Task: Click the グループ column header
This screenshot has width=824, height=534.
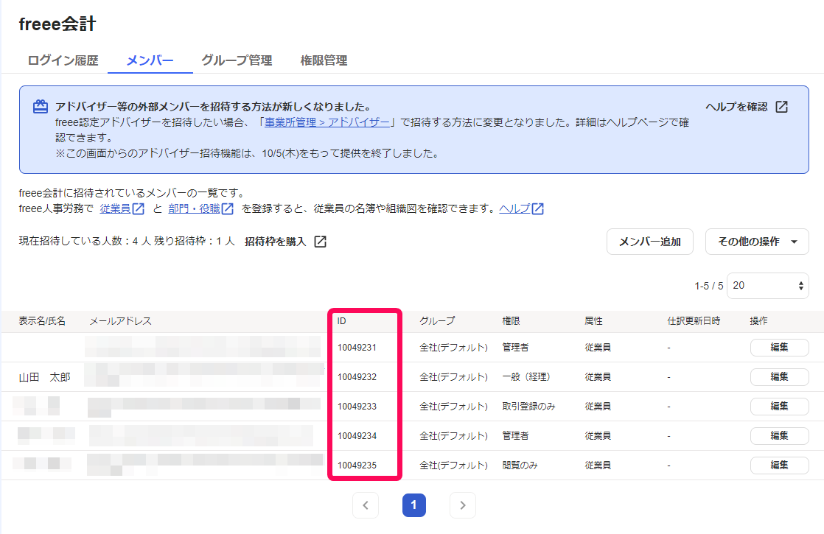Action: click(x=437, y=321)
